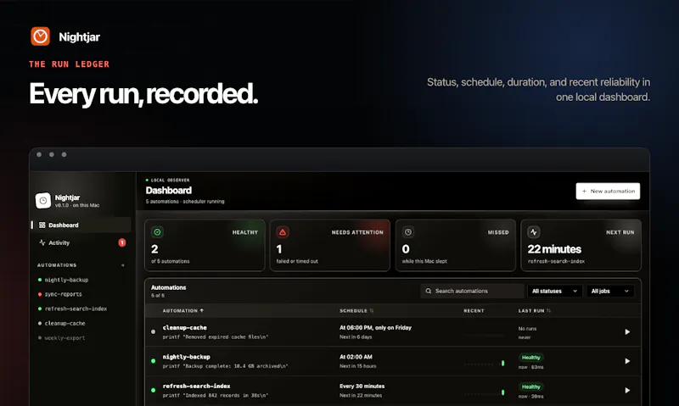The image size is (679, 406).
Task: Click the Healthy card checkmark icon
Action: (157, 232)
